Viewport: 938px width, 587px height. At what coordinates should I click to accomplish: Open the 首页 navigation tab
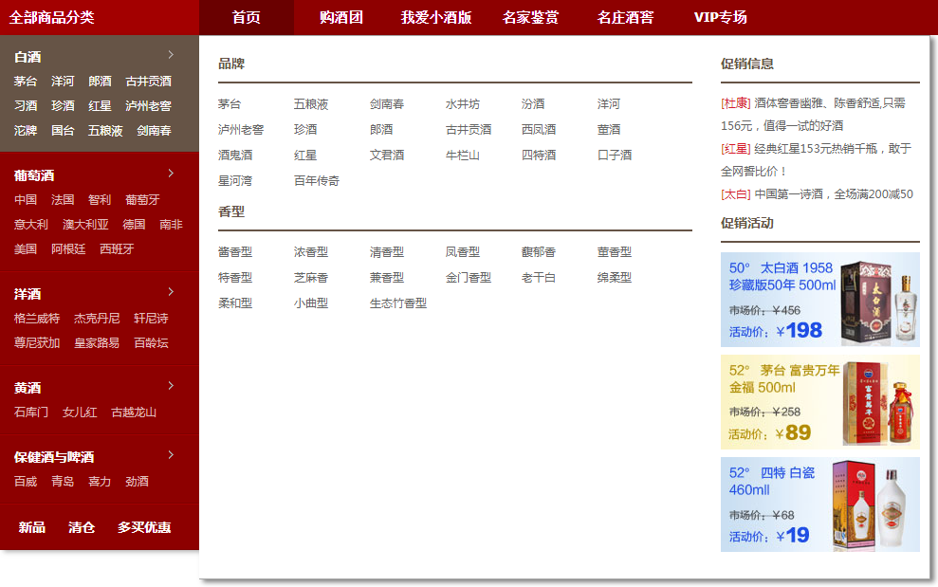coord(247,17)
